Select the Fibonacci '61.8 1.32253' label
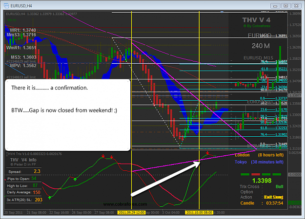 [x=274, y=128]
